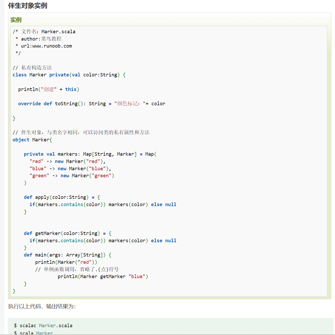335x335 pixels.
Task: Click the class Marker private declaration line
Action: (69, 75)
